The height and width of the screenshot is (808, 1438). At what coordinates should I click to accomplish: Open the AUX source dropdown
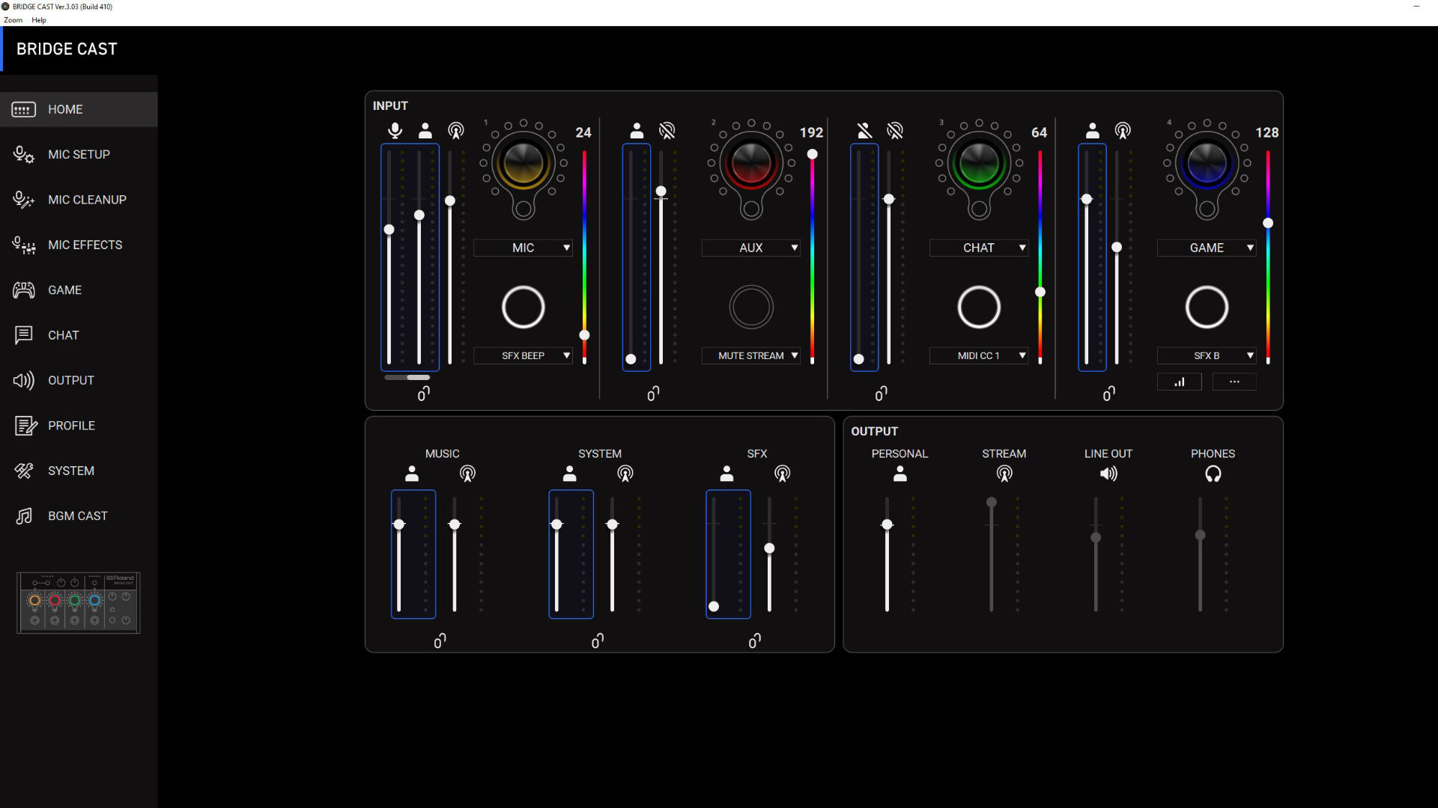coord(751,248)
